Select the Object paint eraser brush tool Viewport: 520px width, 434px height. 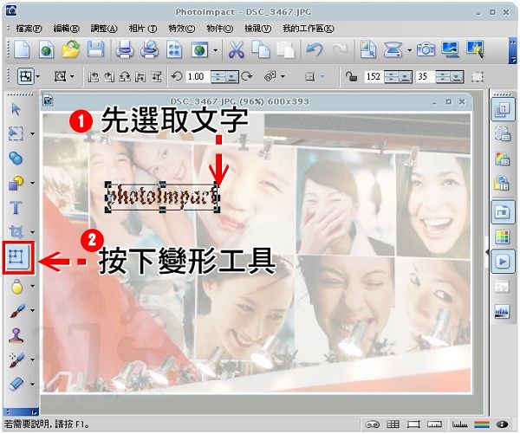16,360
